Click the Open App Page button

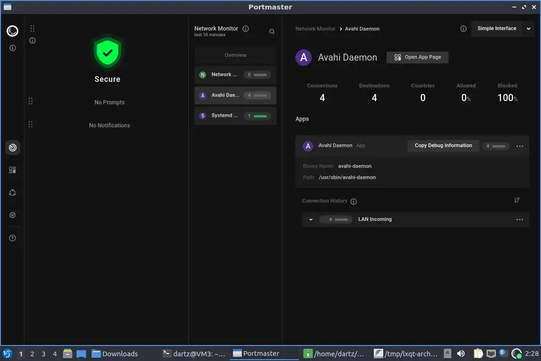(417, 57)
